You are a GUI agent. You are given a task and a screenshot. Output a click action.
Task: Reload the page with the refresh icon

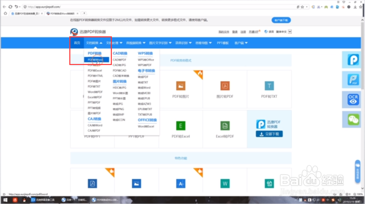point(11,7)
